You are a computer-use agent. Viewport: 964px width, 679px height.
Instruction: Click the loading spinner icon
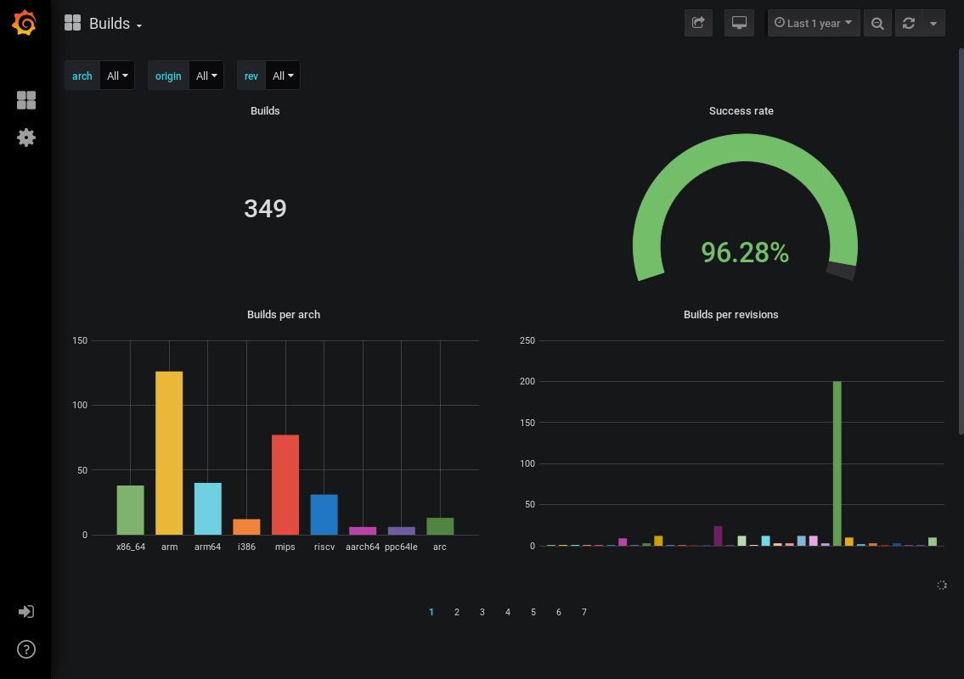[942, 585]
